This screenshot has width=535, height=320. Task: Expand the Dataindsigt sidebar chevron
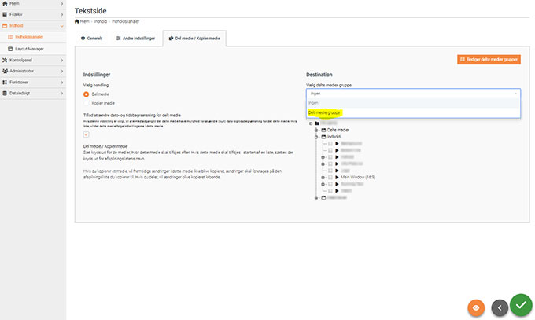tap(61, 93)
